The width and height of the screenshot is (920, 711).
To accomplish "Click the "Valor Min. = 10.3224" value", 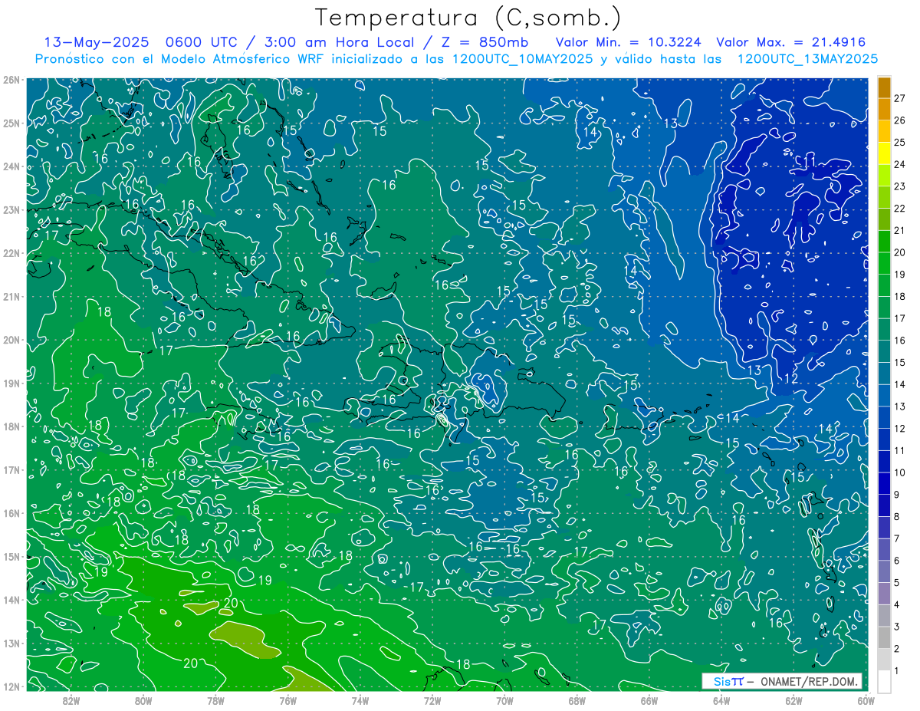I will coord(628,42).
